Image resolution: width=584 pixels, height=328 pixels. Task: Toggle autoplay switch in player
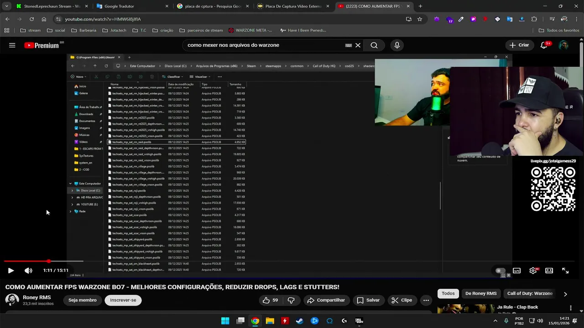coord(500,270)
